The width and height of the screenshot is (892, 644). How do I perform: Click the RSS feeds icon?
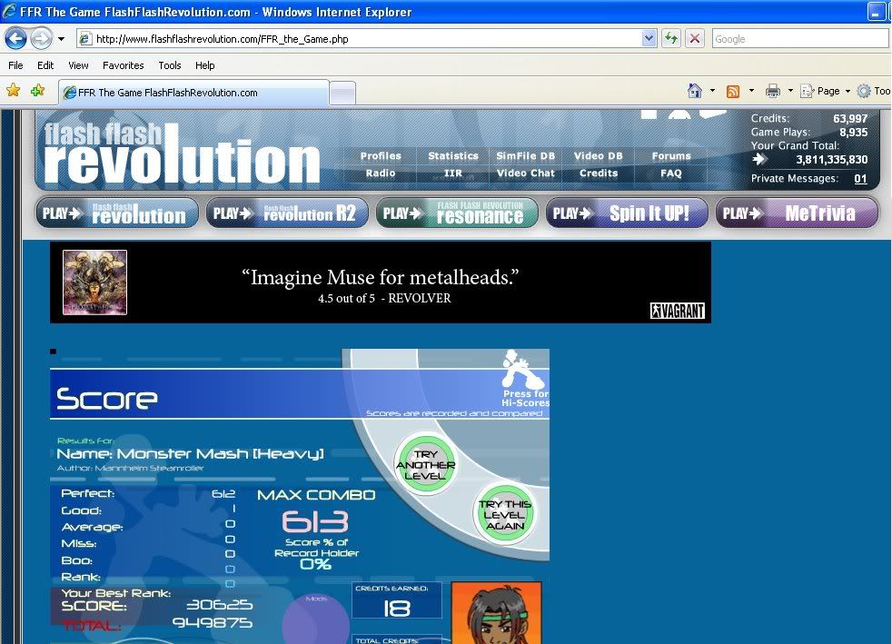(x=733, y=91)
